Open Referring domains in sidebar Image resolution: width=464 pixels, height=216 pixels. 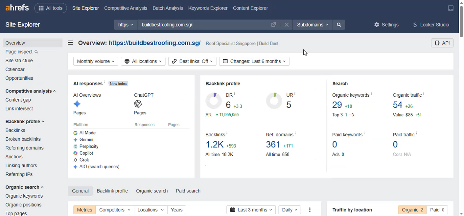tap(24, 148)
